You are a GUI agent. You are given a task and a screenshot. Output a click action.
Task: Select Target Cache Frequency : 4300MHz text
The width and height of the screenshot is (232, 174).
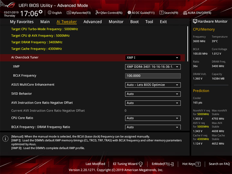36,49
